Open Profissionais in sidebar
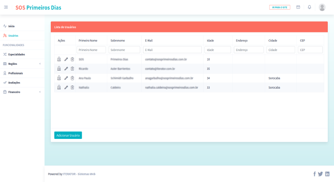 pos(15,73)
